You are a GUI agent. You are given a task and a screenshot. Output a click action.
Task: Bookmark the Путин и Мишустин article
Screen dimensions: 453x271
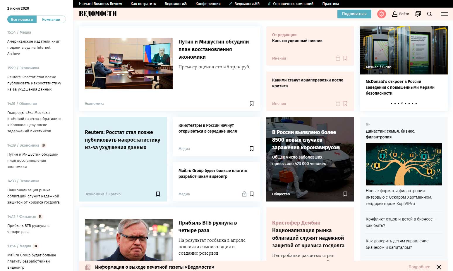[252, 103]
